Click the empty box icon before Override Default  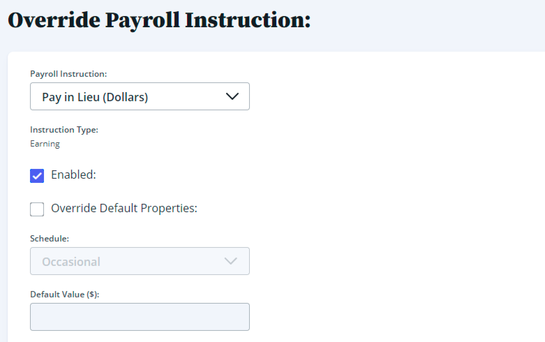point(37,209)
